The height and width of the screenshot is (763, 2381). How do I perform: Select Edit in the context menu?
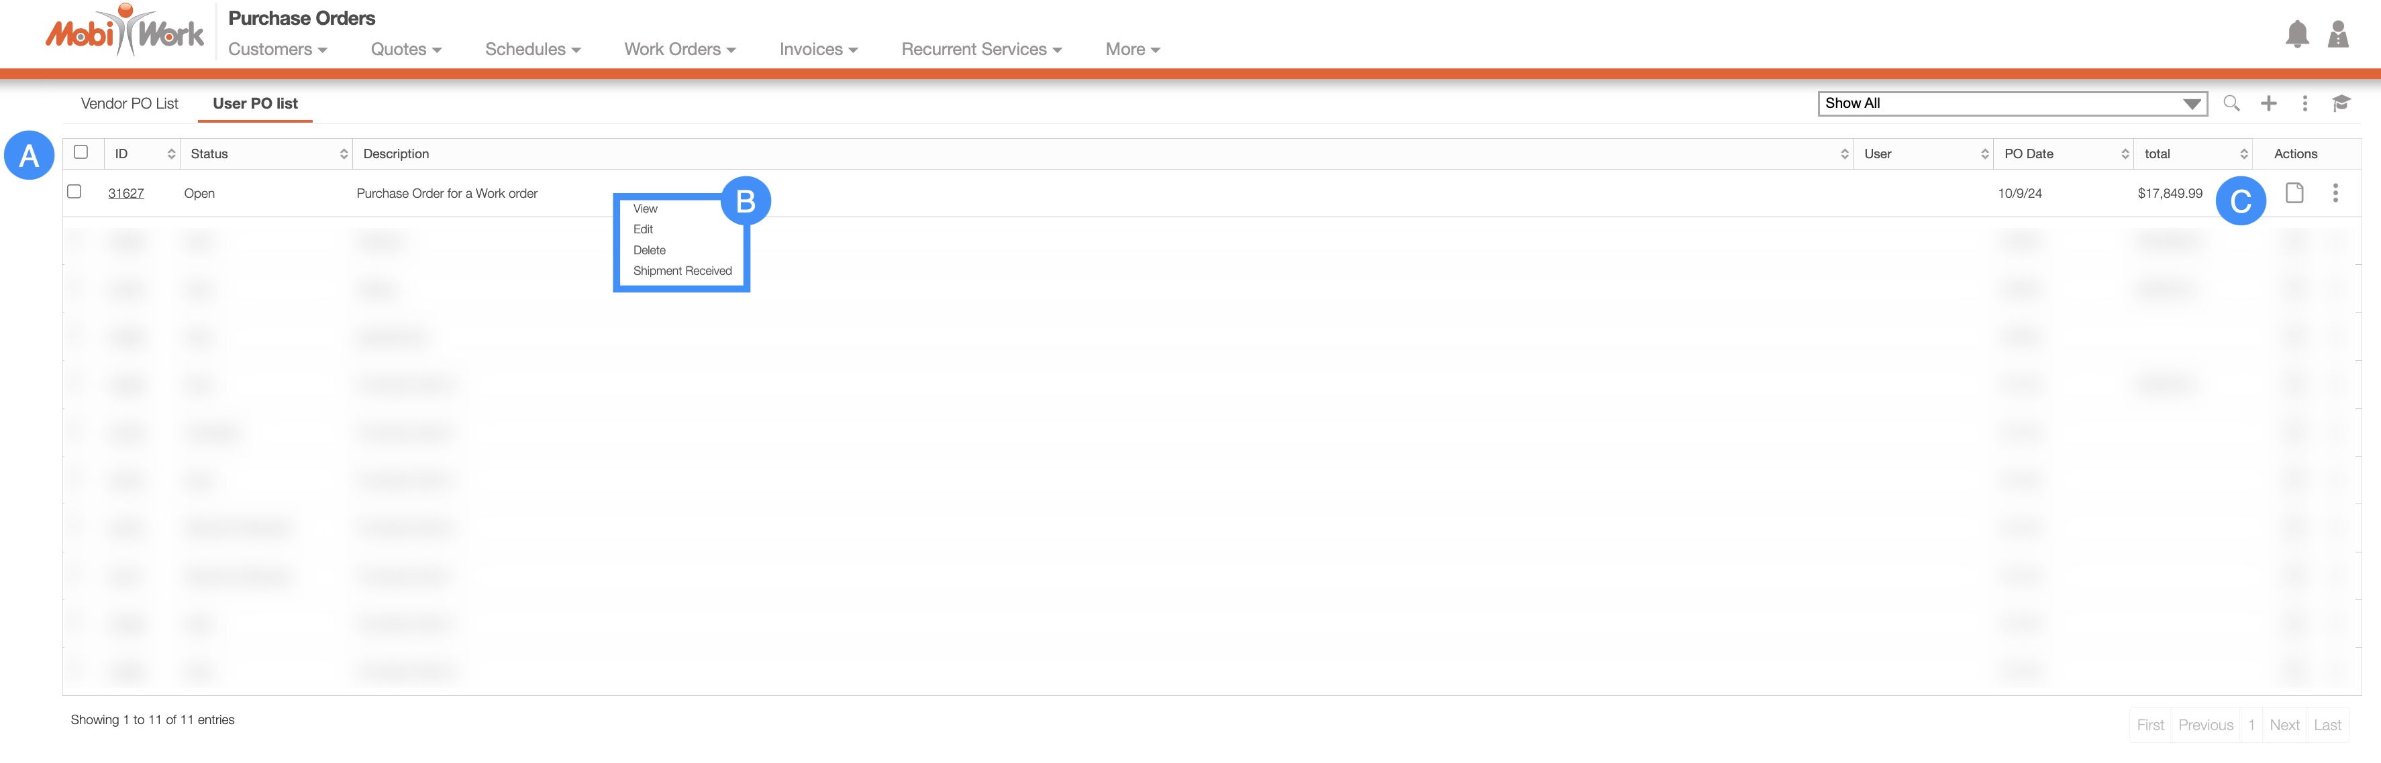pyautogui.click(x=642, y=229)
